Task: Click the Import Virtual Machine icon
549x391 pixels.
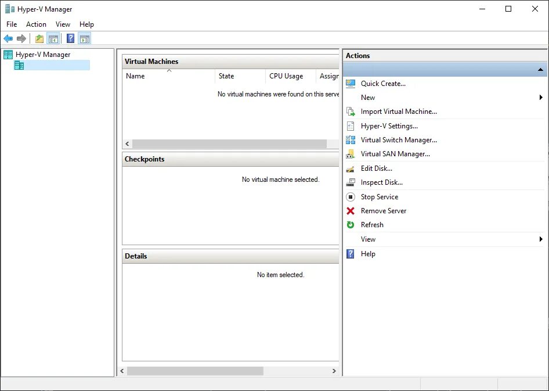Action: pos(351,112)
